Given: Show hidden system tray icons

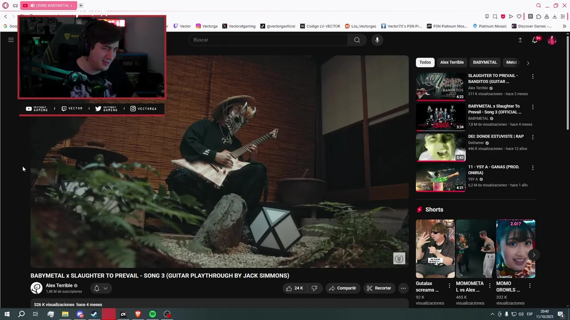Looking at the screenshot, I should (492, 314).
